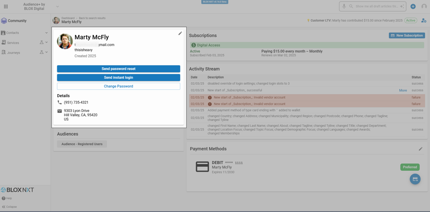Open the apps grid menu icon
Screen dimensions: 430x212
coord(6,6)
